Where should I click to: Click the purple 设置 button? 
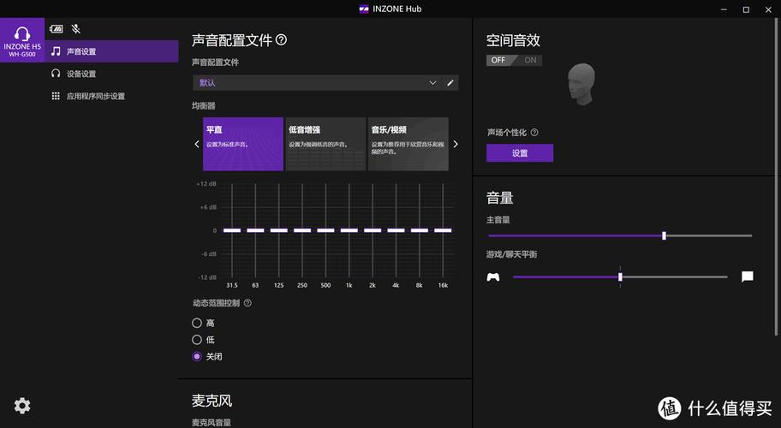(520, 153)
